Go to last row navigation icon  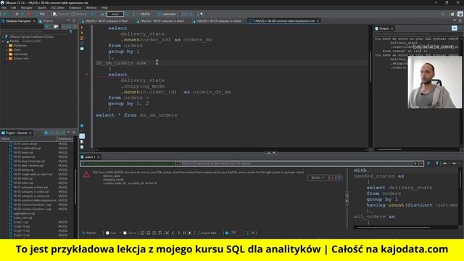[184, 233]
